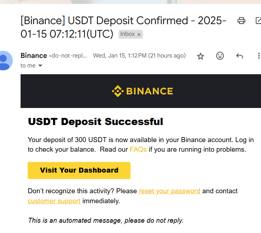Remove the Inbox label with its X
The width and height of the screenshot is (261, 233).
point(139,34)
